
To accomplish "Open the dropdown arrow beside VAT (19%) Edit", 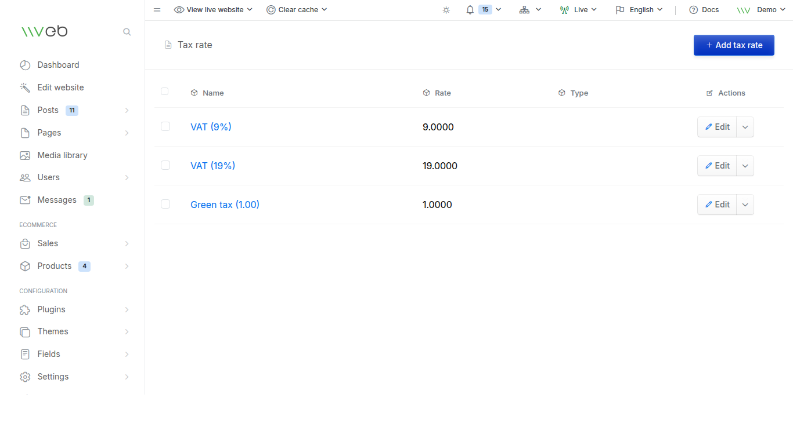I will tap(745, 166).
